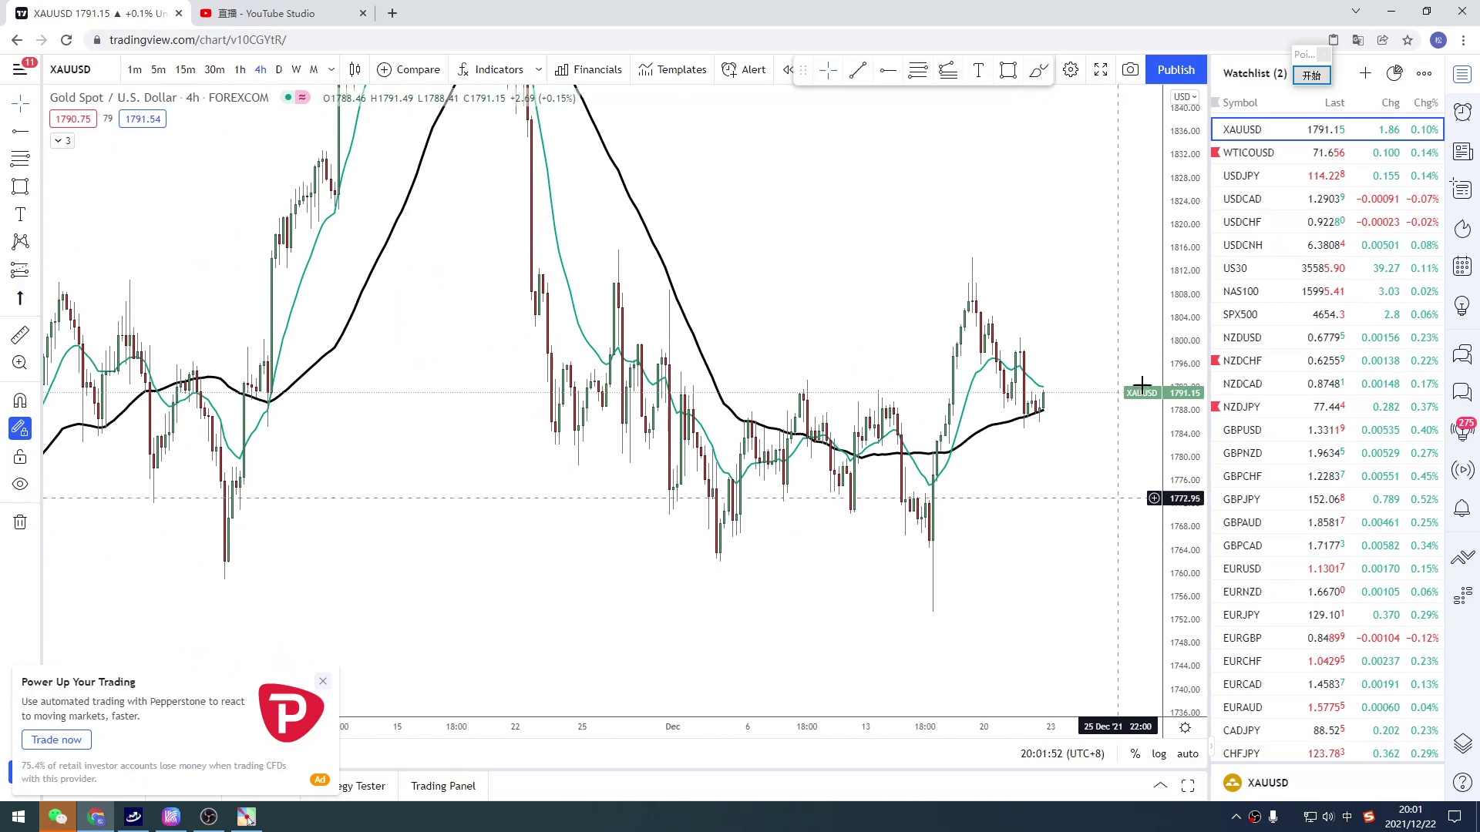
Task: Open the chart settings gear
Action: (1071, 70)
